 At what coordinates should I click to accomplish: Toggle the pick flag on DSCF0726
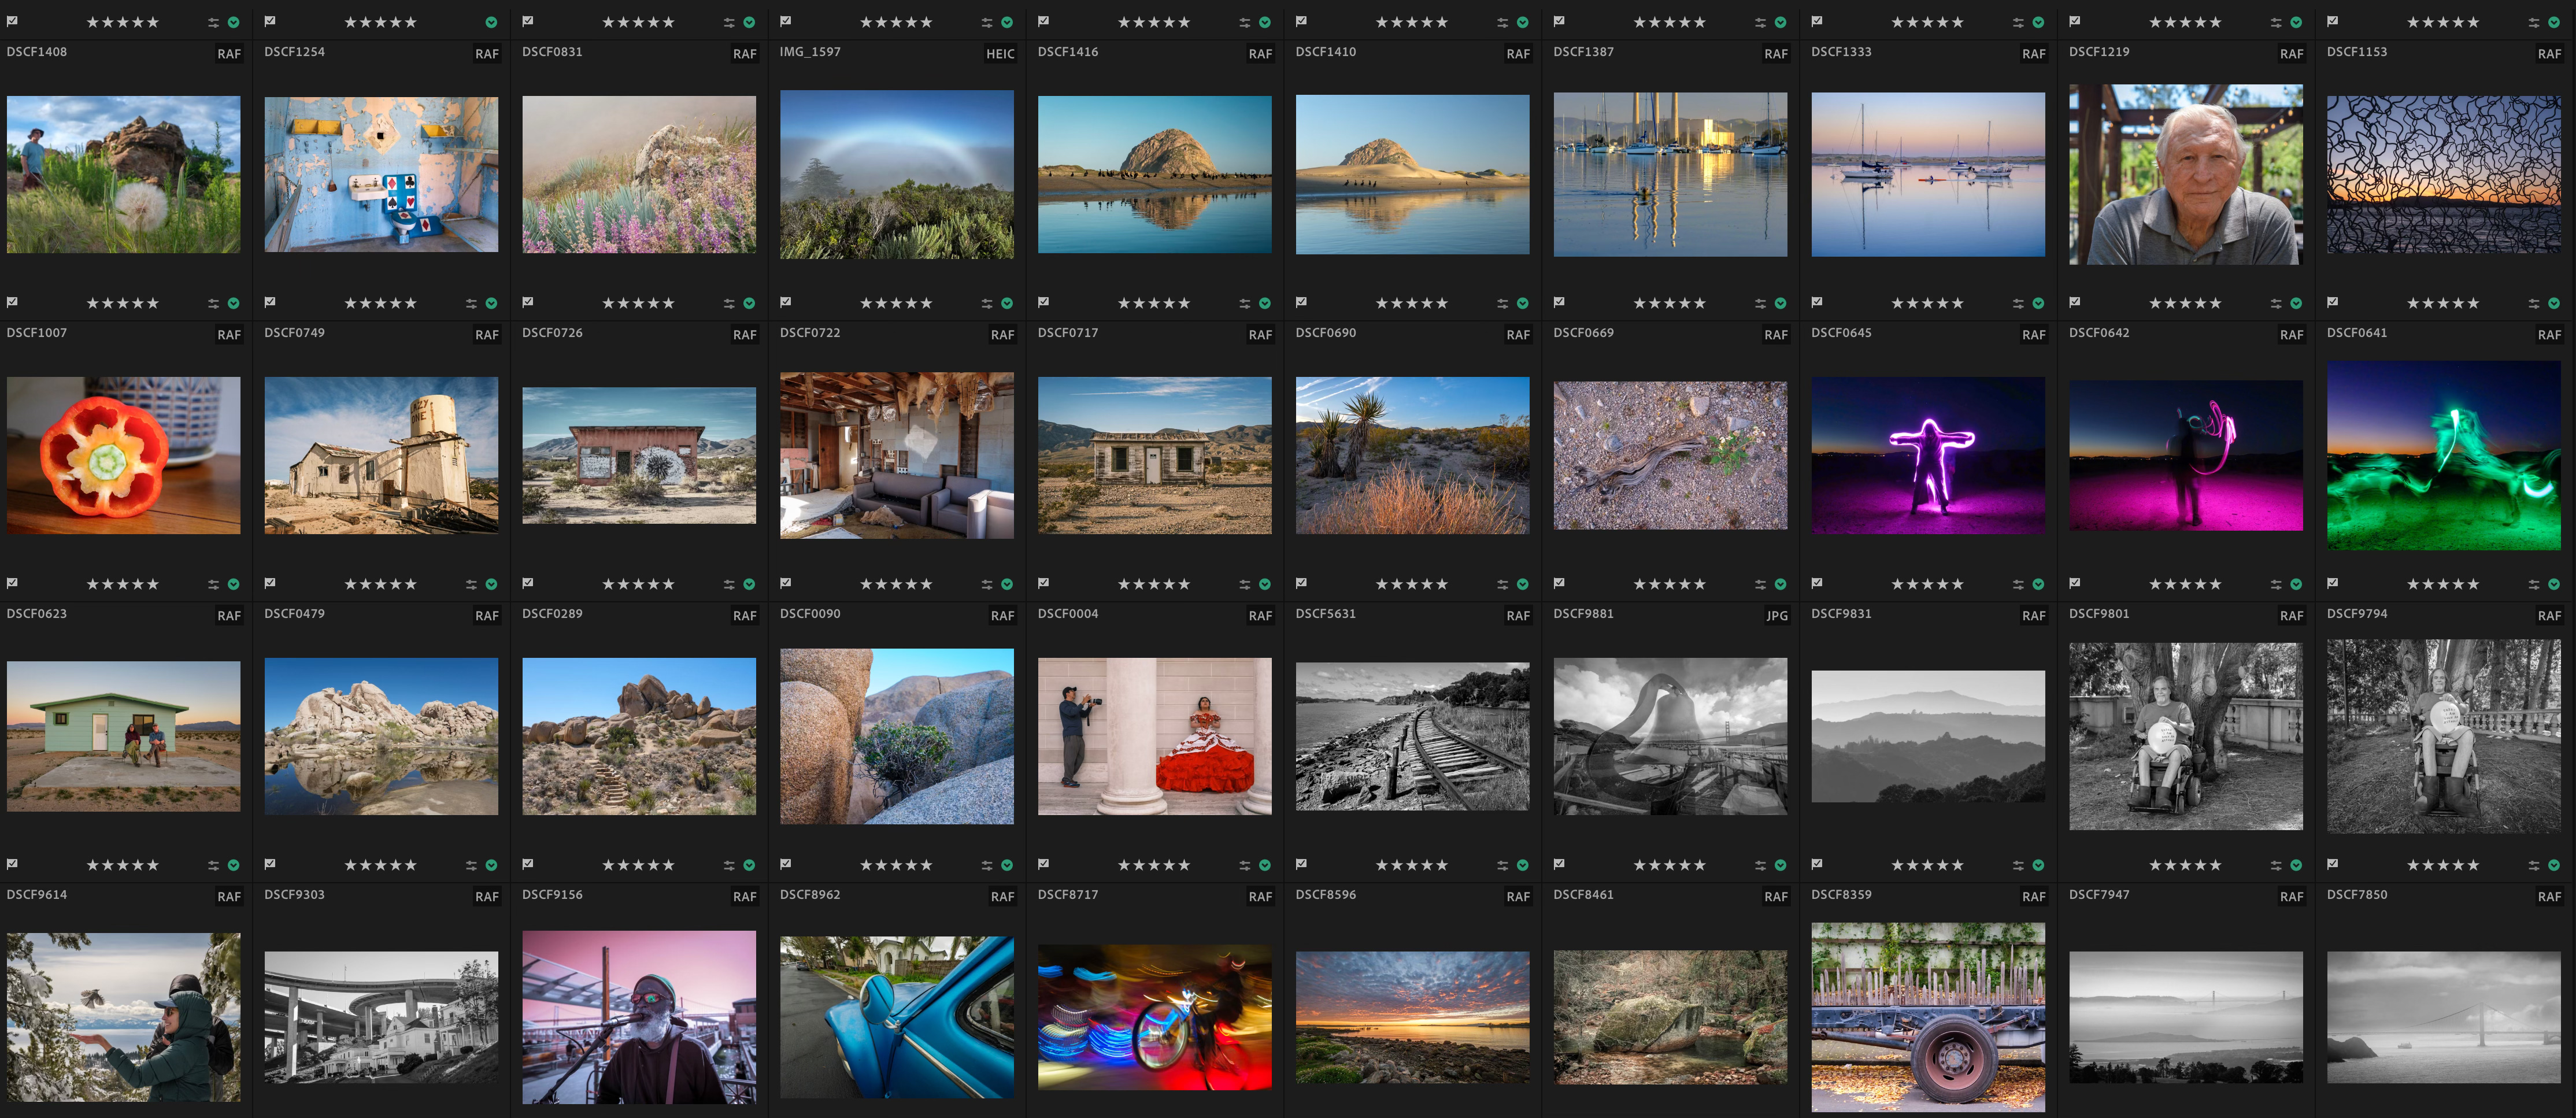(x=528, y=301)
